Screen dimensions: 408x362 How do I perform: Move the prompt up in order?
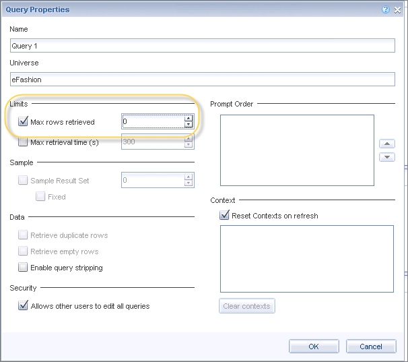click(386, 144)
